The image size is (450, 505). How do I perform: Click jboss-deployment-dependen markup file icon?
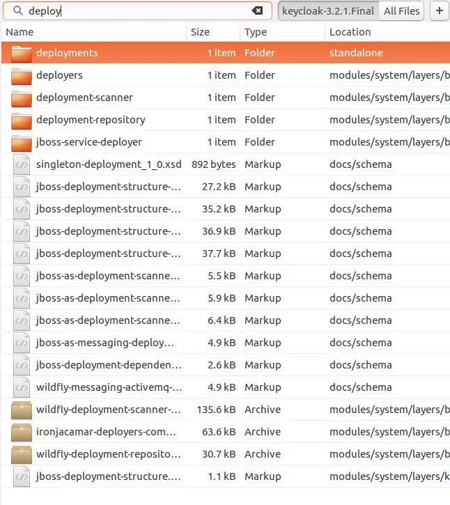tap(22, 365)
